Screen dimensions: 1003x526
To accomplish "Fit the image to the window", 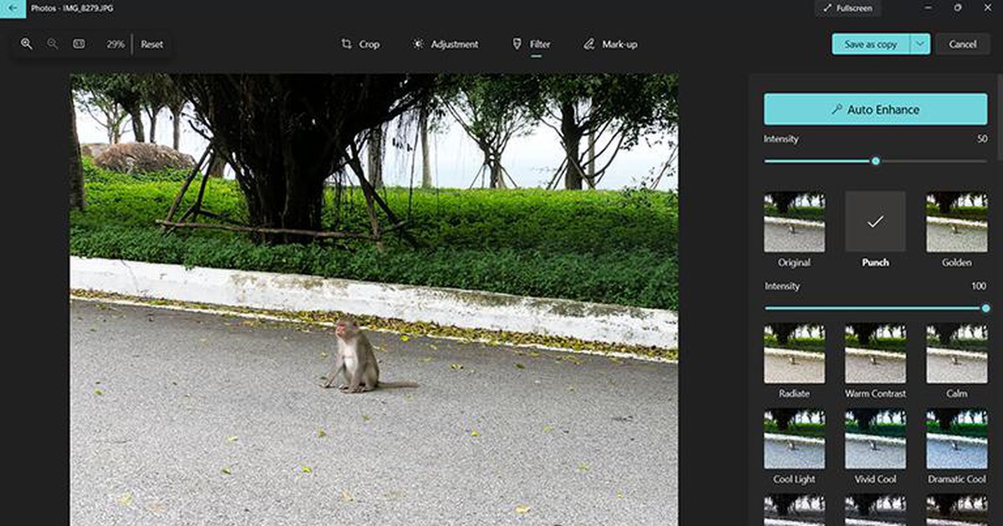I will (79, 43).
